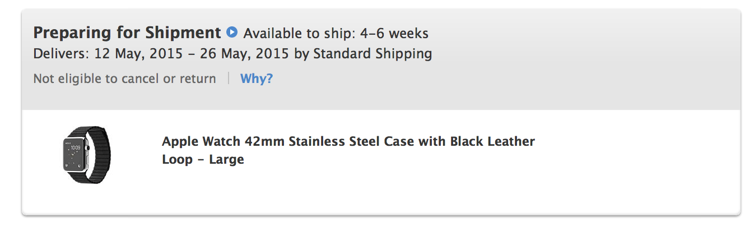
Task: Click the "Standard Shipping" text
Action: pyautogui.click(x=373, y=54)
